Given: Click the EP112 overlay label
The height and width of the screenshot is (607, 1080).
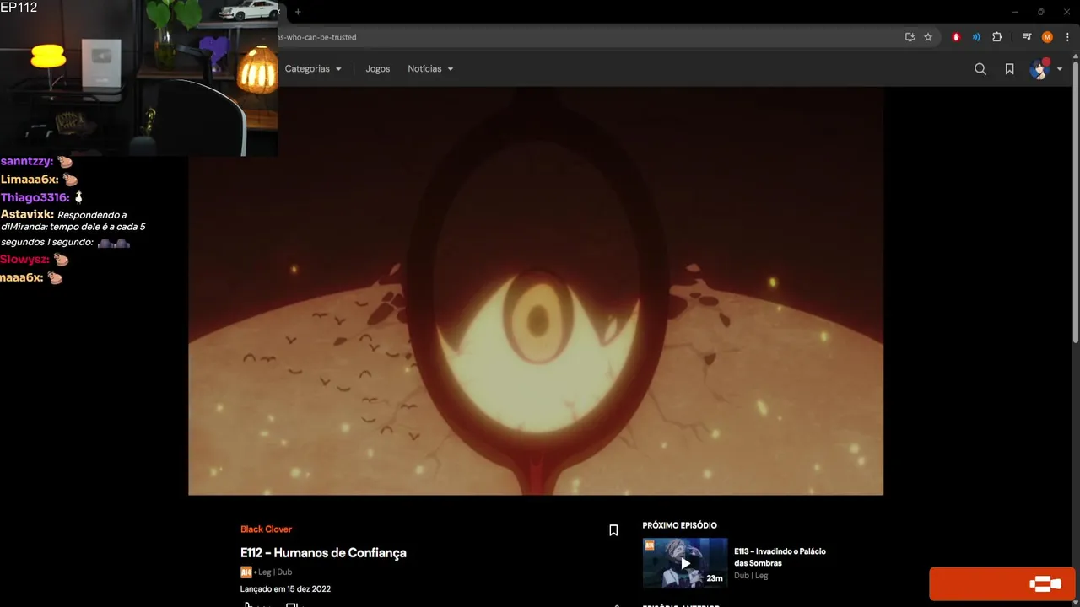Looking at the screenshot, I should tap(19, 8).
